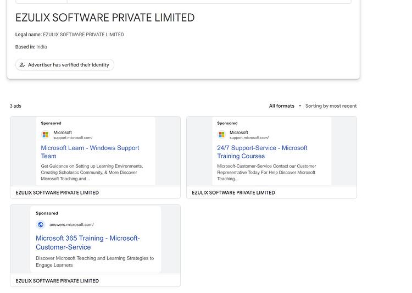Click the '3 ads' count text

point(15,106)
